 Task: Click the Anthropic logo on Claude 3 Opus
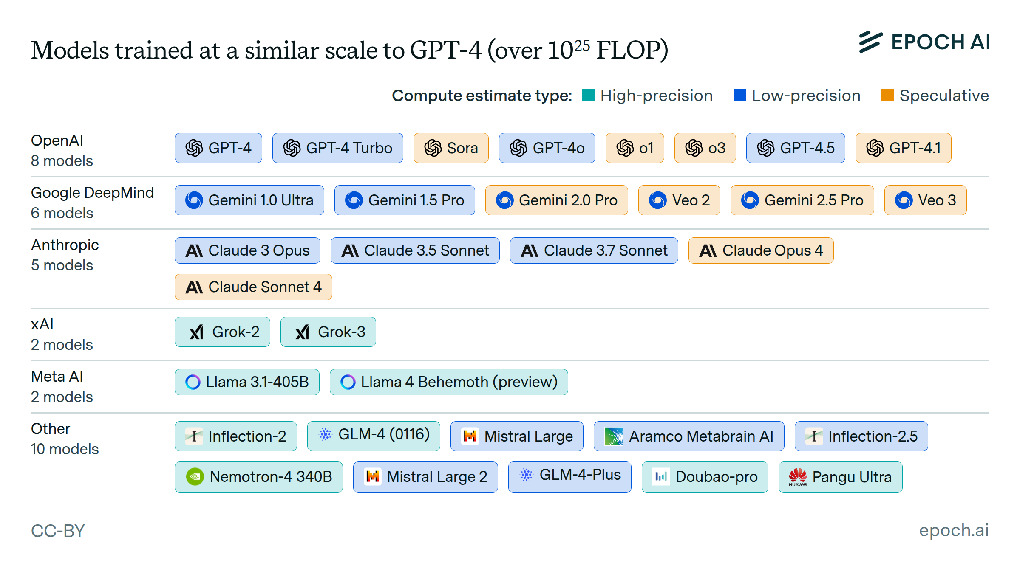(194, 251)
